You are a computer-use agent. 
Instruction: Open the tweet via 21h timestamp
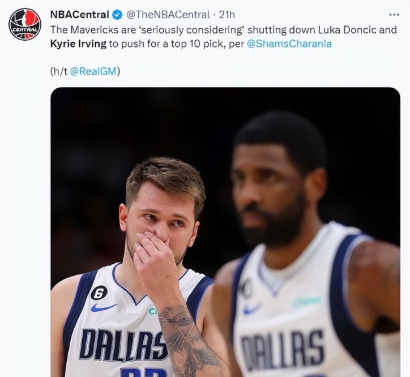pos(227,15)
